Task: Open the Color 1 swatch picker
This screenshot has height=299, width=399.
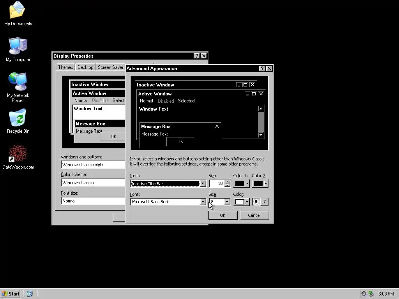Action: coord(242,184)
